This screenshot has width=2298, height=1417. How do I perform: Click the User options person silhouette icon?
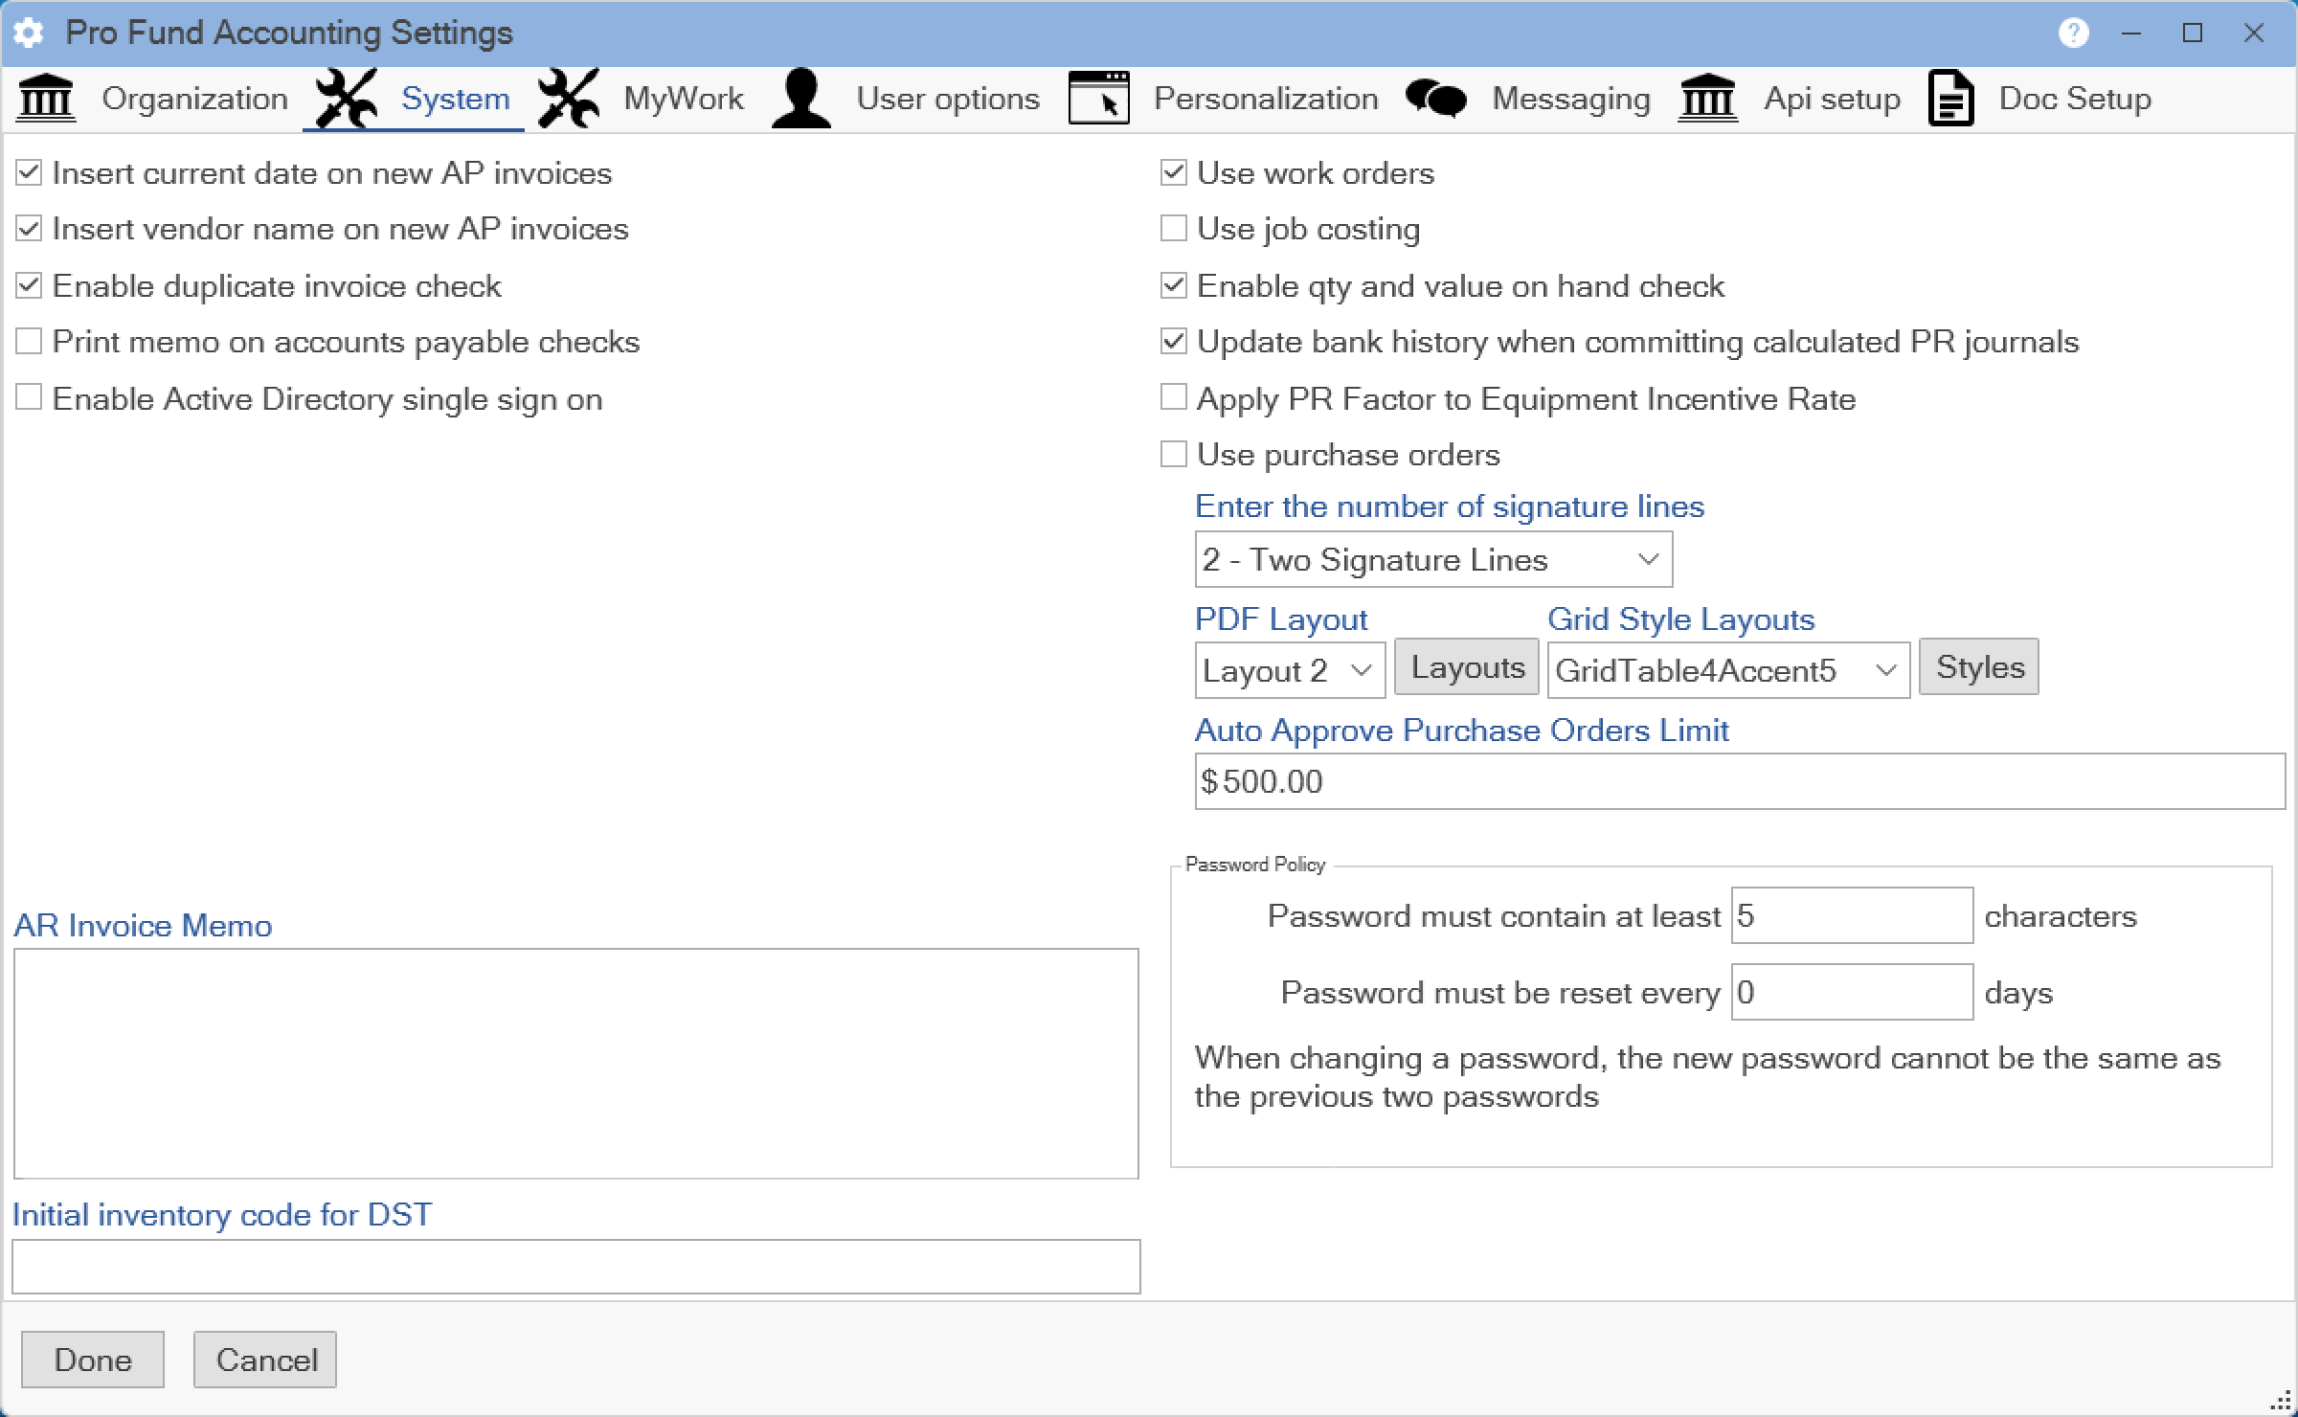click(801, 99)
